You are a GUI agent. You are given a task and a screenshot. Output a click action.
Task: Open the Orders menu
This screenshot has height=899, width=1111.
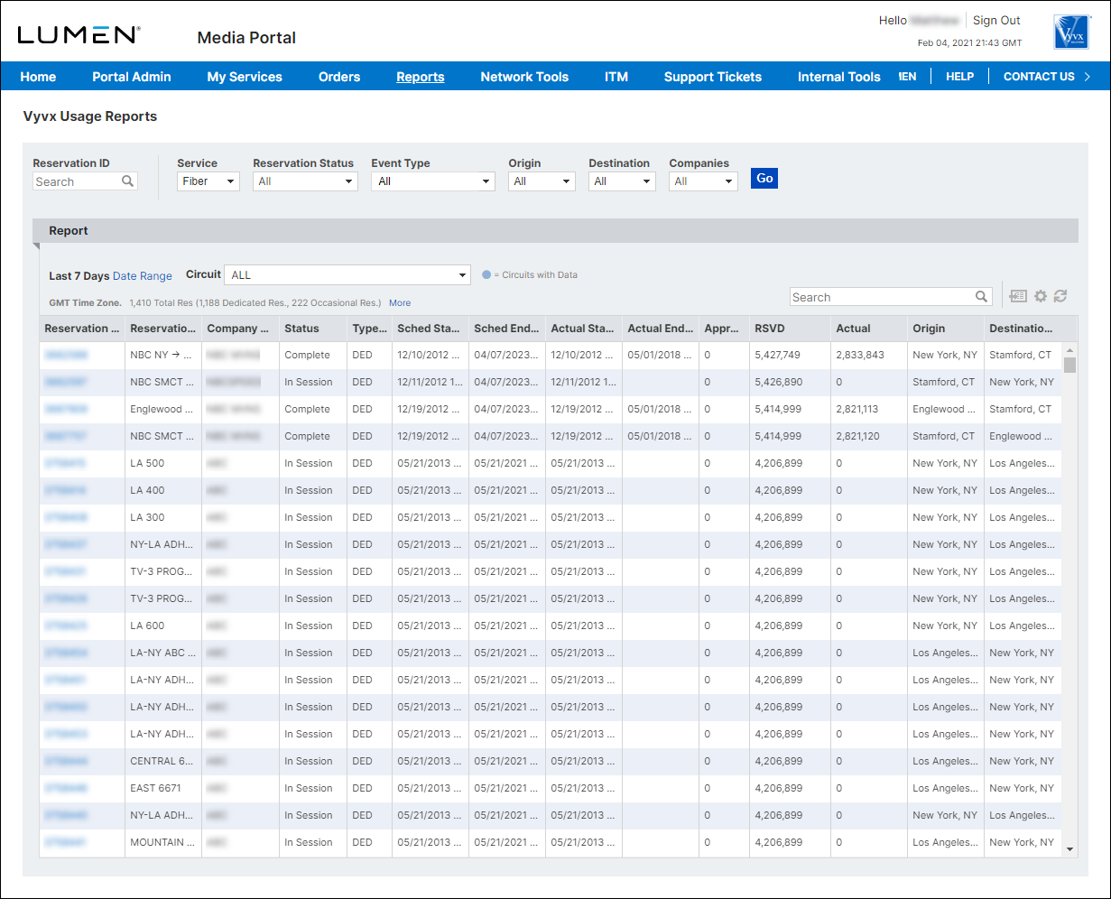(339, 77)
